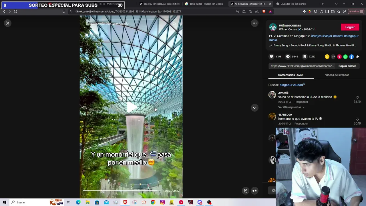
Task: Open the #viajes hashtag
Action: click(316, 36)
